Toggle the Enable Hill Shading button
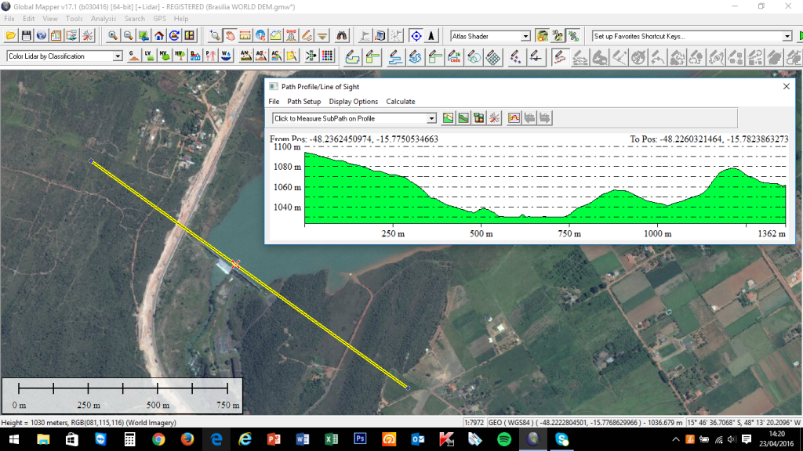The image size is (803, 451). click(542, 36)
